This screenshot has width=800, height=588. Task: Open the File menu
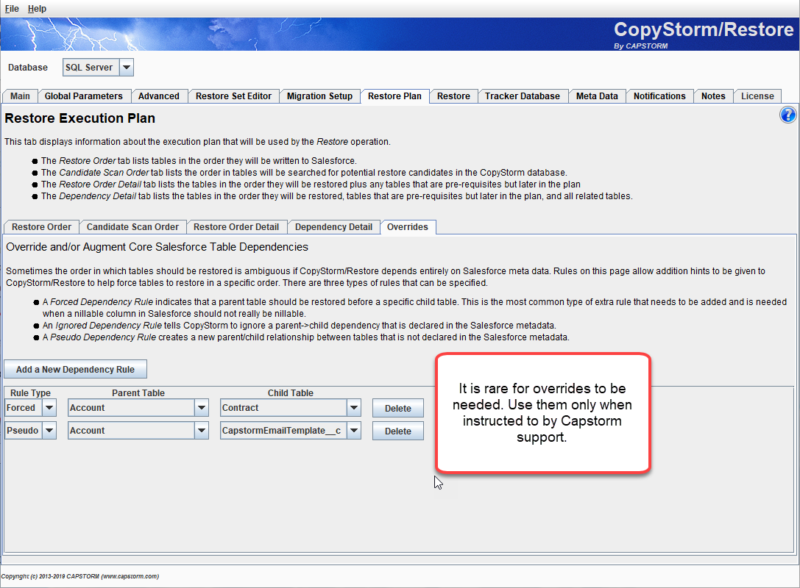12,9
